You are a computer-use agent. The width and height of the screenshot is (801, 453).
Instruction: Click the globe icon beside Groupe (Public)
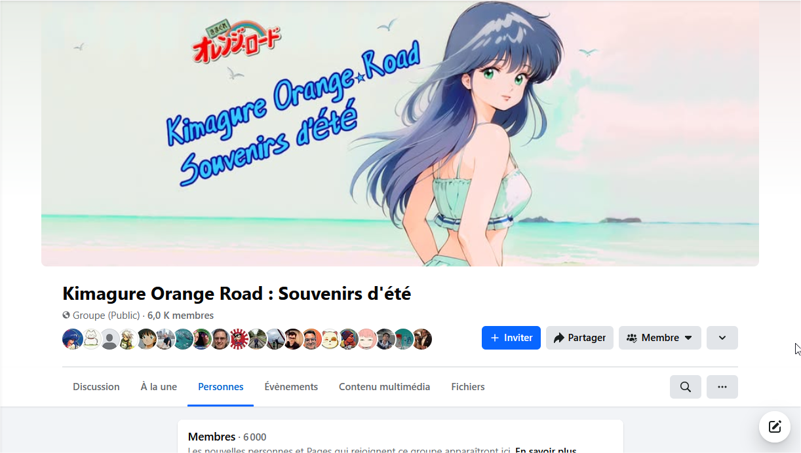click(66, 315)
